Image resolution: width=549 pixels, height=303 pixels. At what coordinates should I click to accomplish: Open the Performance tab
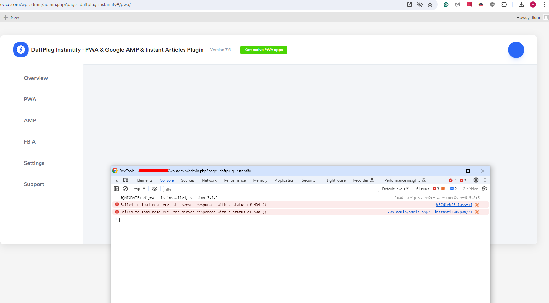pos(235,180)
